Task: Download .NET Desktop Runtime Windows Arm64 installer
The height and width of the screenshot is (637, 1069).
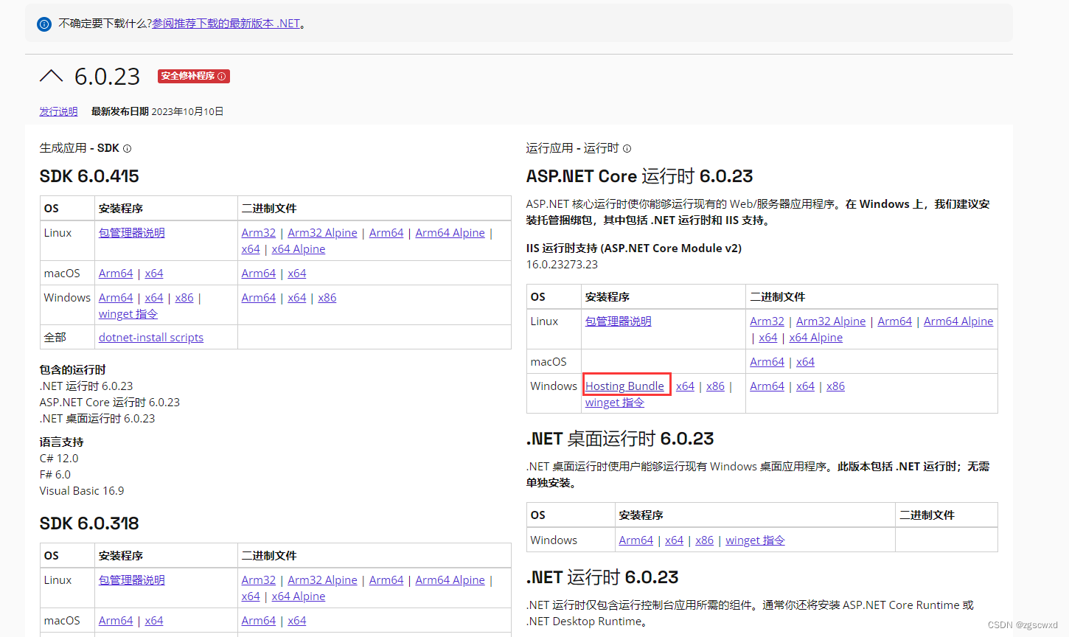Action: [636, 540]
